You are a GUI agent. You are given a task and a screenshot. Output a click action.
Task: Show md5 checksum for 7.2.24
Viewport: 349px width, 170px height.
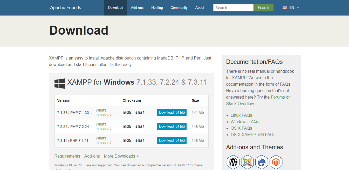pyautogui.click(x=127, y=127)
